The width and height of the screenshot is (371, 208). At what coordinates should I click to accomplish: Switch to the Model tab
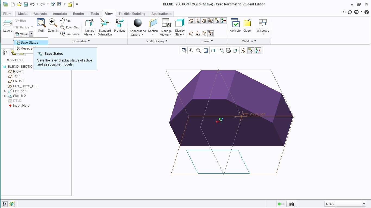[x=23, y=14]
